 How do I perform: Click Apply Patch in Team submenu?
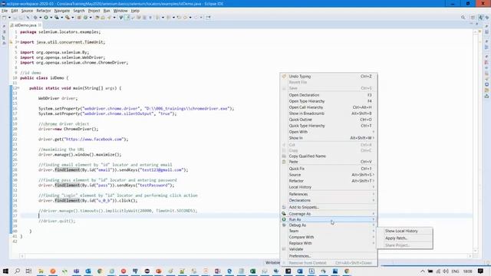(404, 238)
